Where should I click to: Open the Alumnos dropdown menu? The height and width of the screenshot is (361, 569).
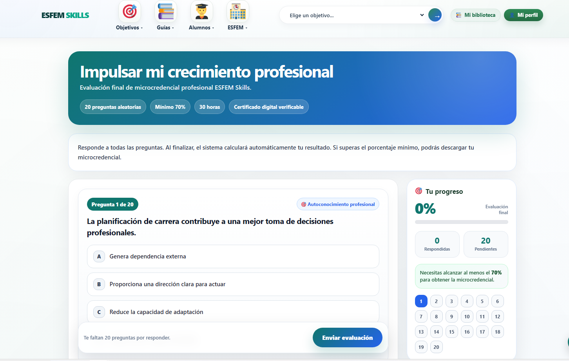pyautogui.click(x=201, y=28)
